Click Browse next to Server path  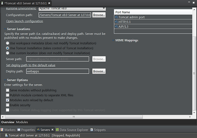(x=99, y=59)
